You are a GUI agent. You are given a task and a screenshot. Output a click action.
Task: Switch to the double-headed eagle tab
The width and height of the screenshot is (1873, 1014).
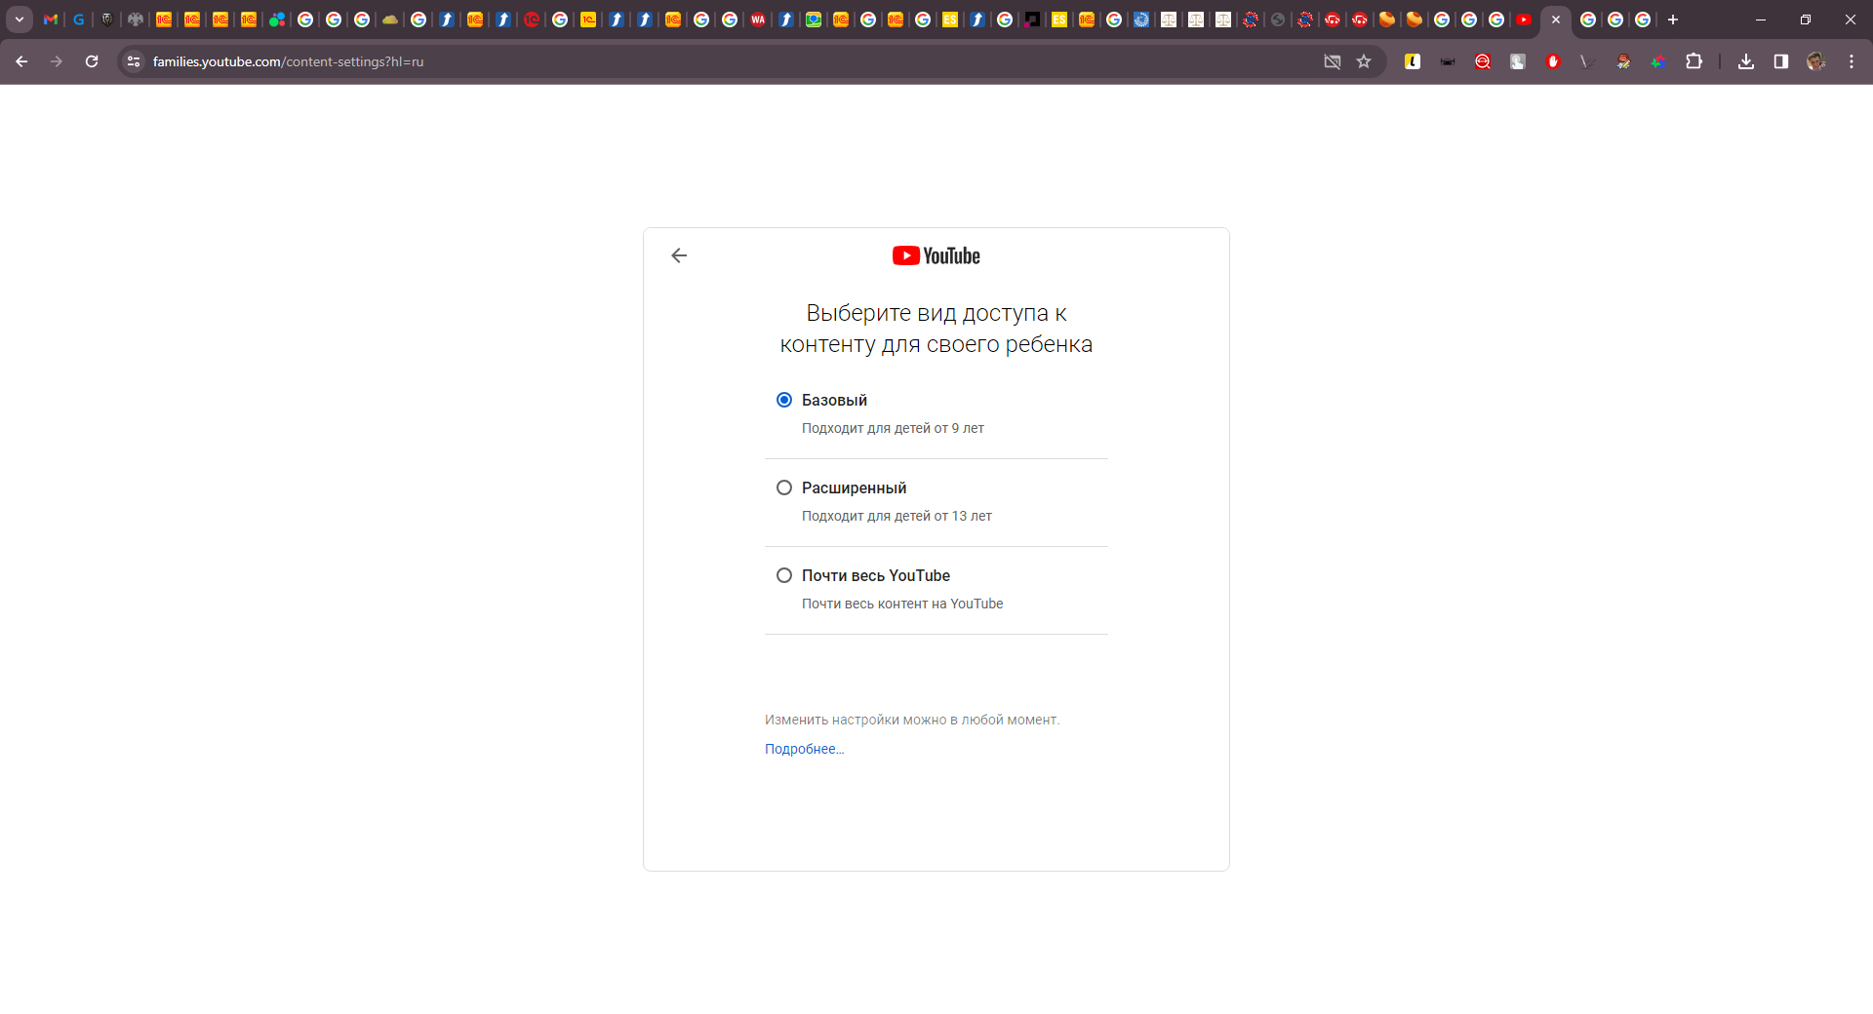tap(136, 19)
